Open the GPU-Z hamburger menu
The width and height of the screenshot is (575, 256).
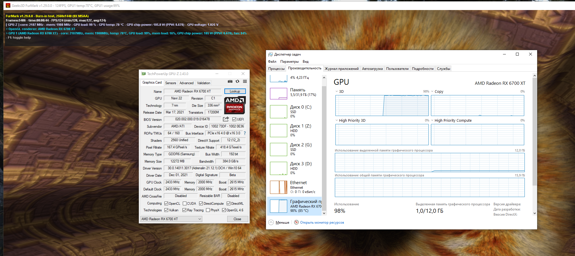pos(245,82)
